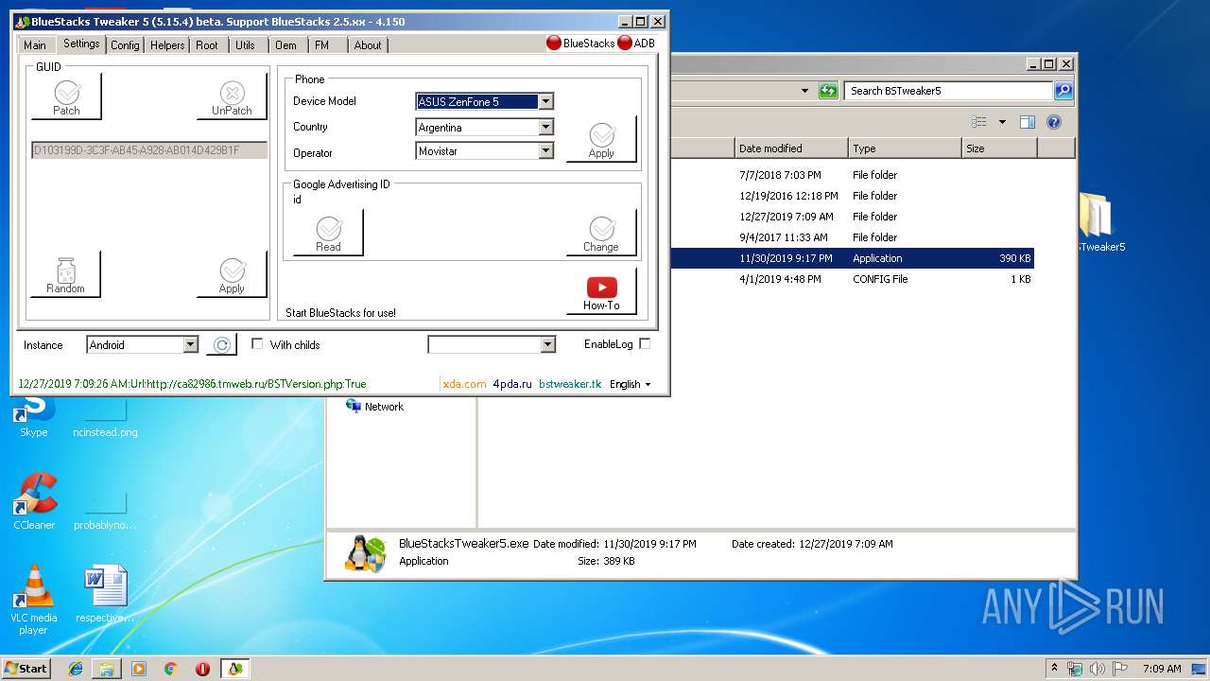
Task: Open the 4pda.ru link
Action: [x=511, y=384]
